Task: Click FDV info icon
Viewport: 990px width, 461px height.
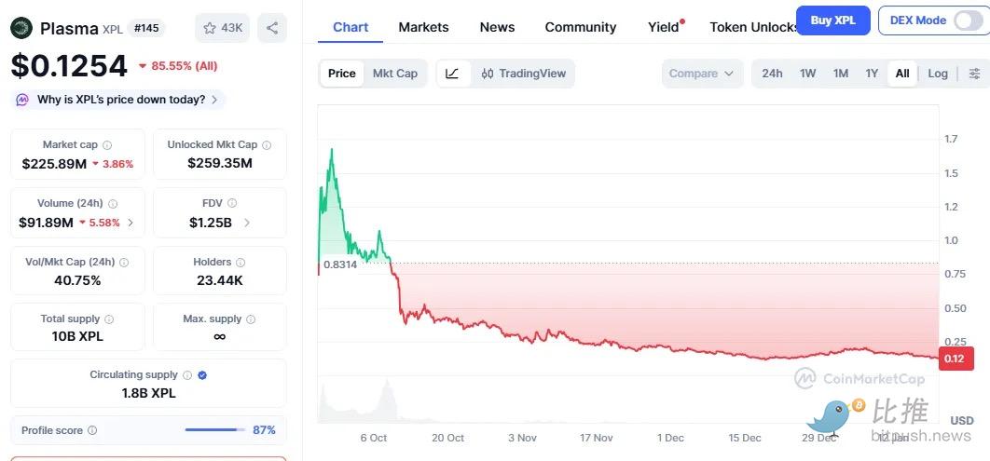Action: pos(232,203)
